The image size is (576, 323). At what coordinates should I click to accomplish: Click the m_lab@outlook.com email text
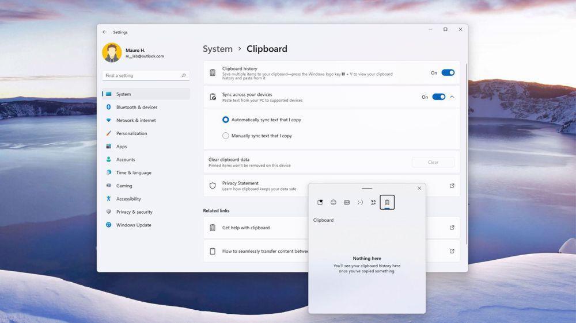(x=145, y=56)
